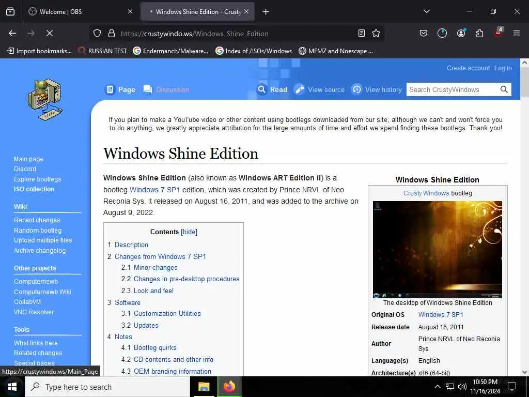Open extensions puzzle piece icon
Screen dimensions: 529x397
479,33
